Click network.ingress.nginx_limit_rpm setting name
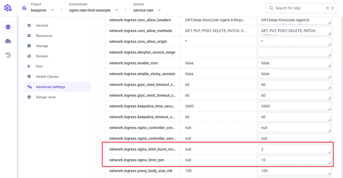 click(x=137, y=160)
